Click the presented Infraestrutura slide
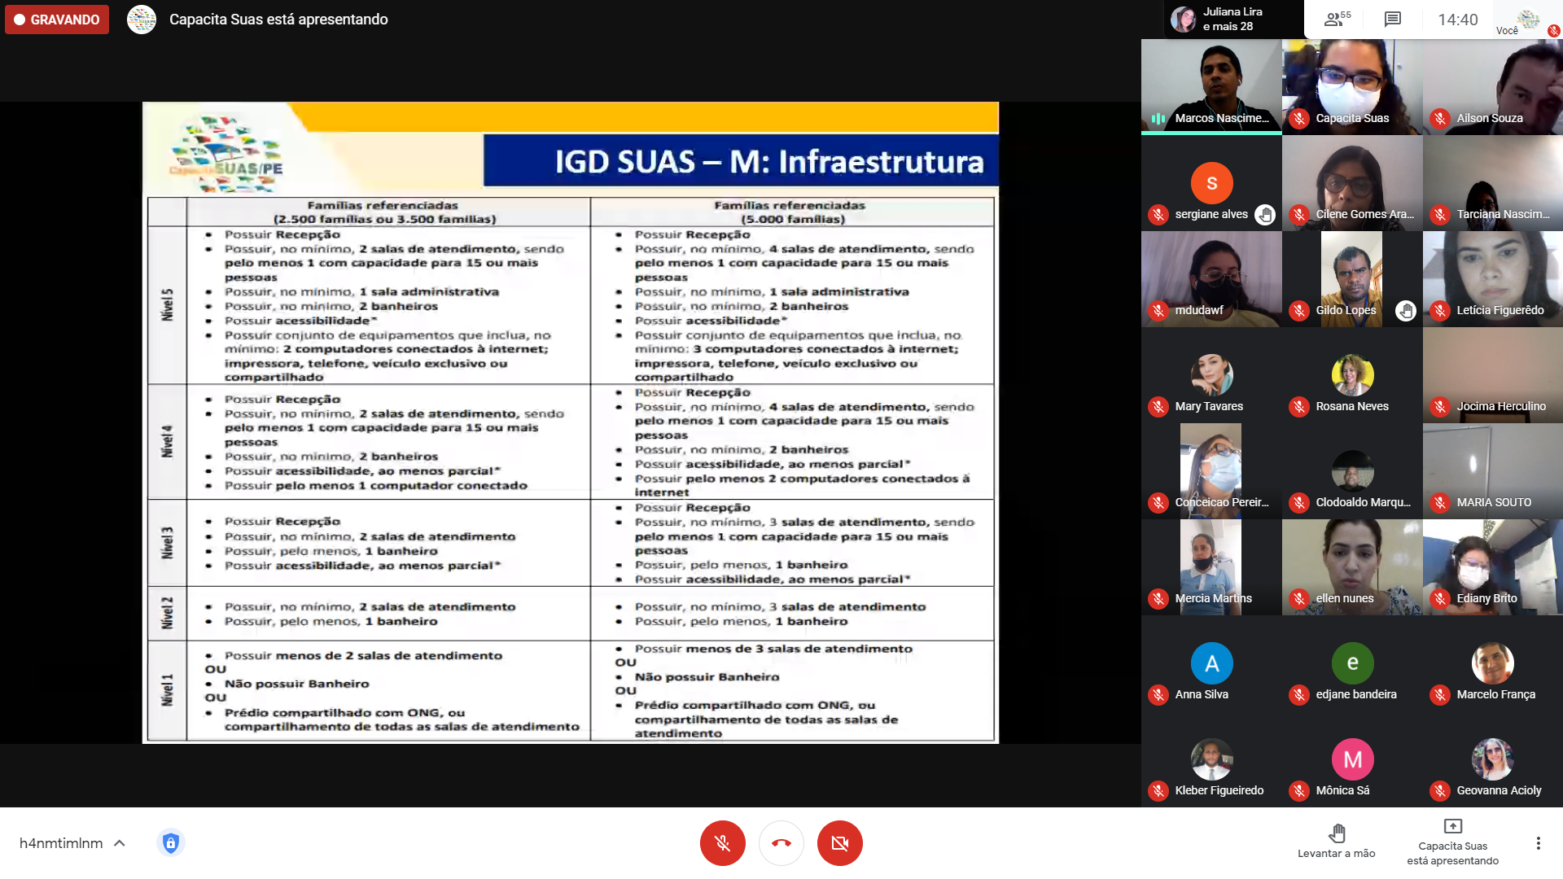Viewport: 1563px width, 879px height. tap(570, 423)
